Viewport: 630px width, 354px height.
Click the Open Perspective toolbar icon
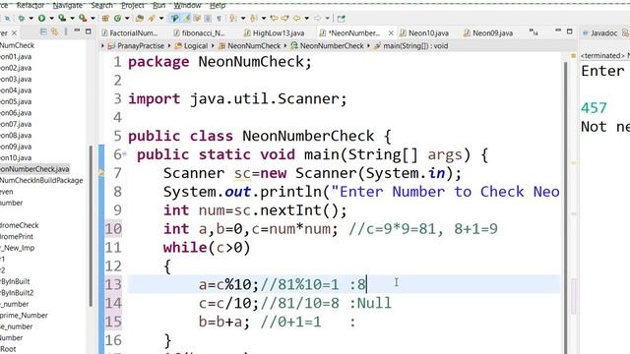(x=342, y=18)
